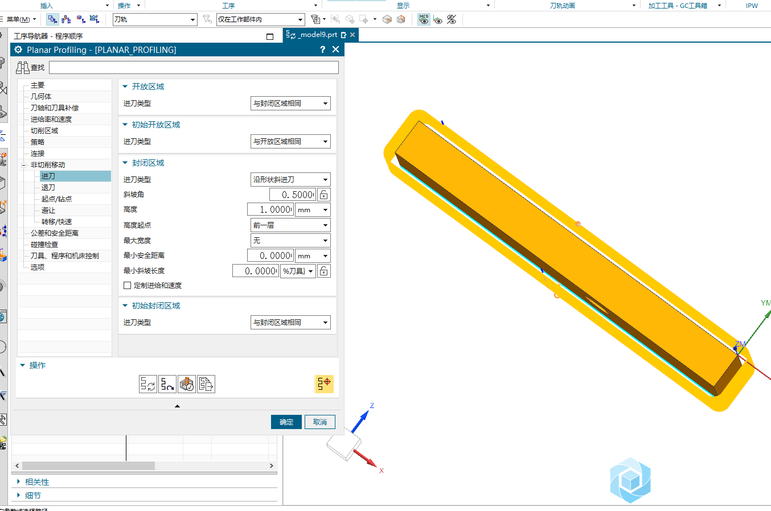Open 封闭区域 进刀类型 沿形状斜进刀 dropdown
This screenshot has height=511, width=771.
click(x=290, y=180)
